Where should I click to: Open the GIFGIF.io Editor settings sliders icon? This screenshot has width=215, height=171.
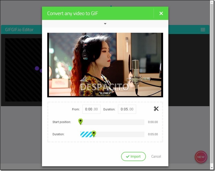(203, 29)
